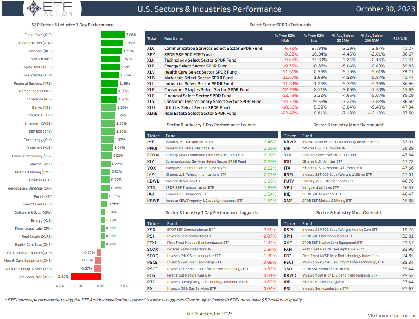Screen dimensions: 419x319
Task: Select the Invesco Oil & Gas Services ETF row
Action: [212, 288]
